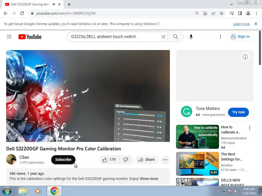Toggle Chrome side panel
262x196 pixels.
coord(240,13)
